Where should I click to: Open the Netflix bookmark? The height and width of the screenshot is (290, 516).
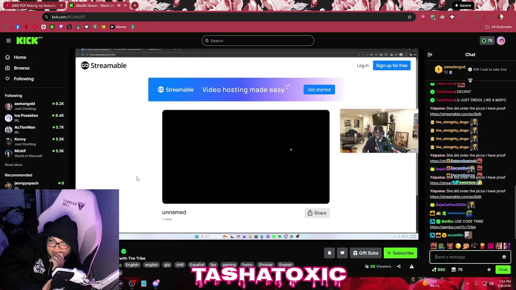(26, 27)
